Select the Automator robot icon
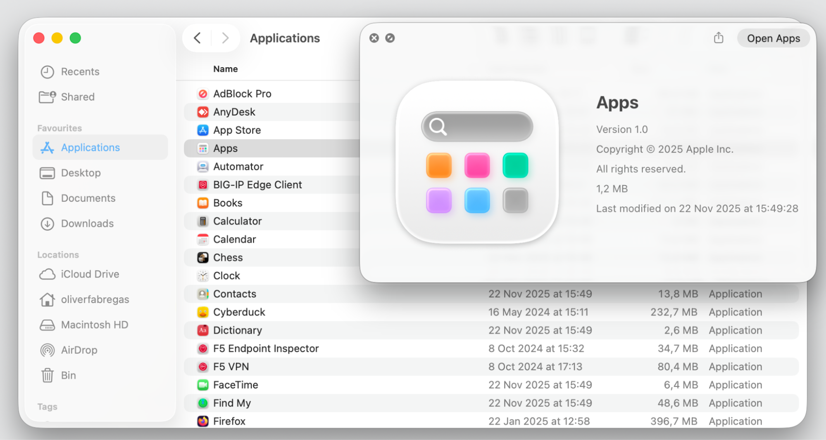Image resolution: width=826 pixels, height=440 pixels. tap(202, 167)
